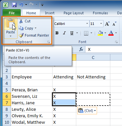122x126 pixels.
Task: Expand the borders dropdown arrow
Action: (91, 33)
